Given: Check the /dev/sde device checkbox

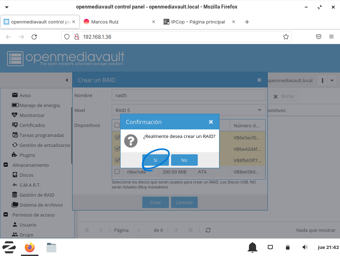Looking at the screenshot, I should (117, 171).
